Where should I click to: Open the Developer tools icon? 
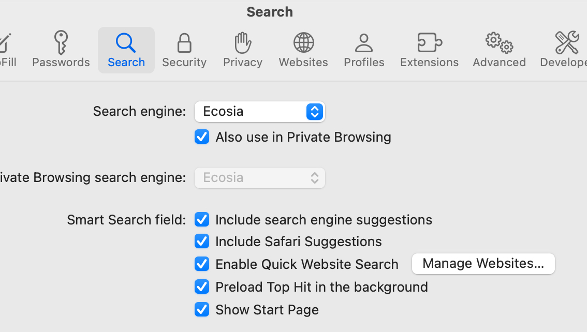click(566, 42)
